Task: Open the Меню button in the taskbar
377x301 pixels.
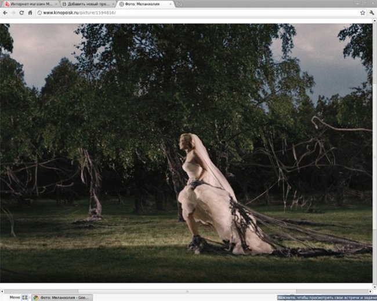Action: [14, 298]
